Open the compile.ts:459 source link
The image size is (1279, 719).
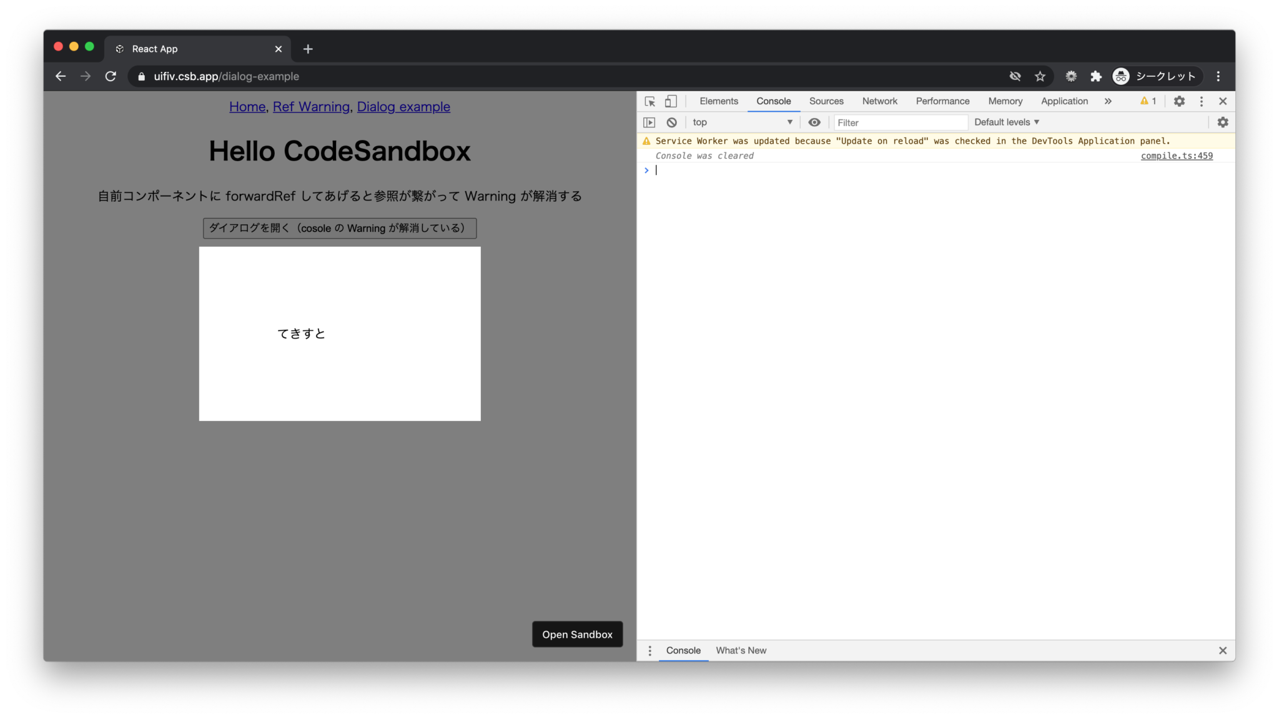1176,156
